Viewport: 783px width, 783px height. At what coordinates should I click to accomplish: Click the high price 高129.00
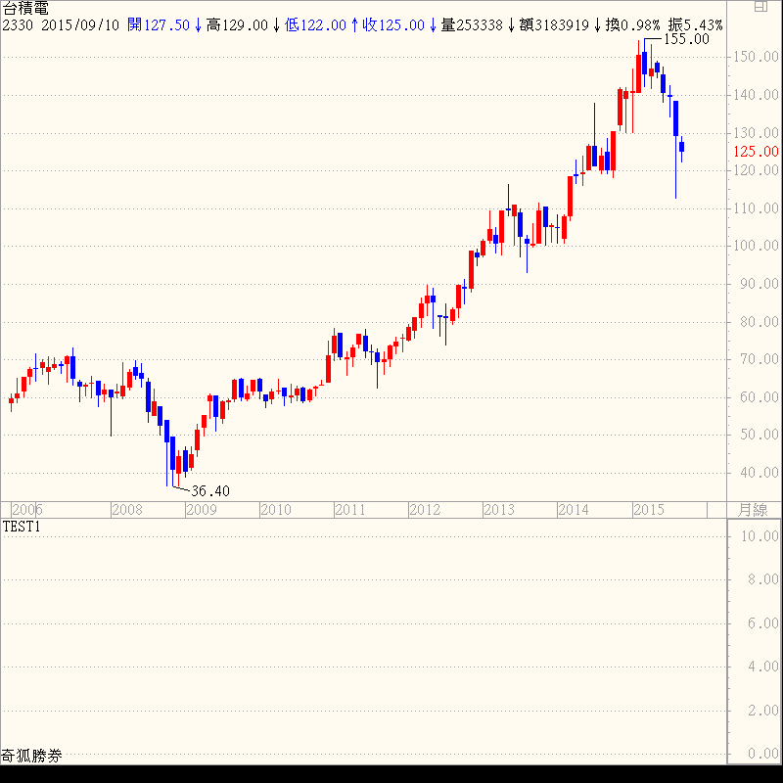coord(237,25)
